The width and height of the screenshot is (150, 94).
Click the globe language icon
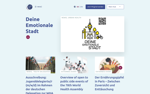pos(75,7)
